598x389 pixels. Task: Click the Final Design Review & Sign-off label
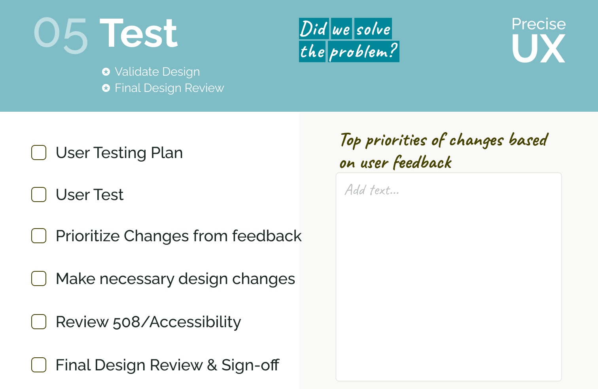(x=167, y=365)
